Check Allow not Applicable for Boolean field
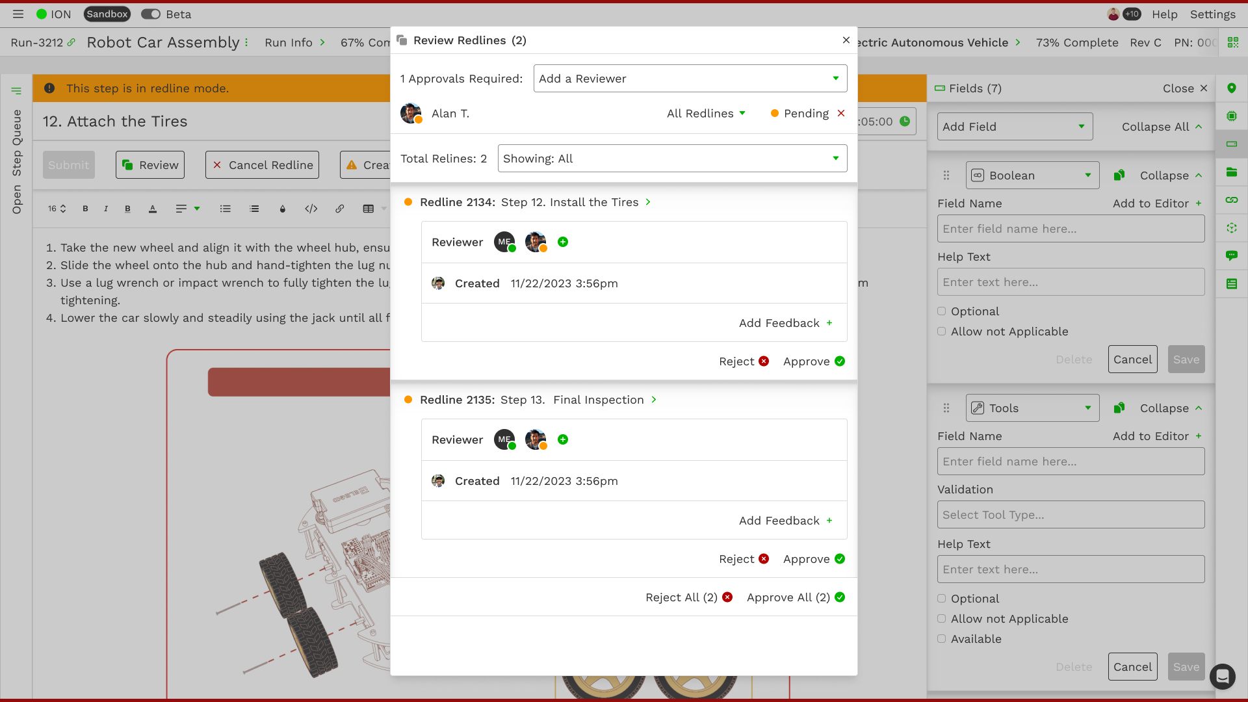This screenshot has width=1248, height=702. (x=941, y=331)
